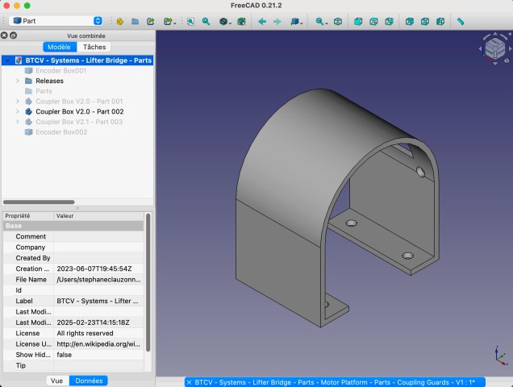Toggle floating of the Vue combinée panel
This screenshot has height=387, width=513.
[14, 35]
